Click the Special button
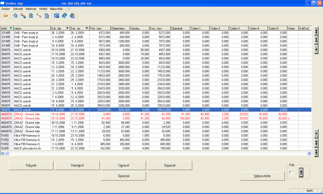This screenshot has height=194, width=323. pos(124,176)
